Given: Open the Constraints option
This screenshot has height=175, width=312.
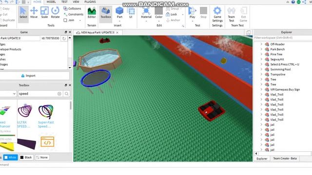Looking at the screenshot, I should pyautogui.click(x=74, y=14).
